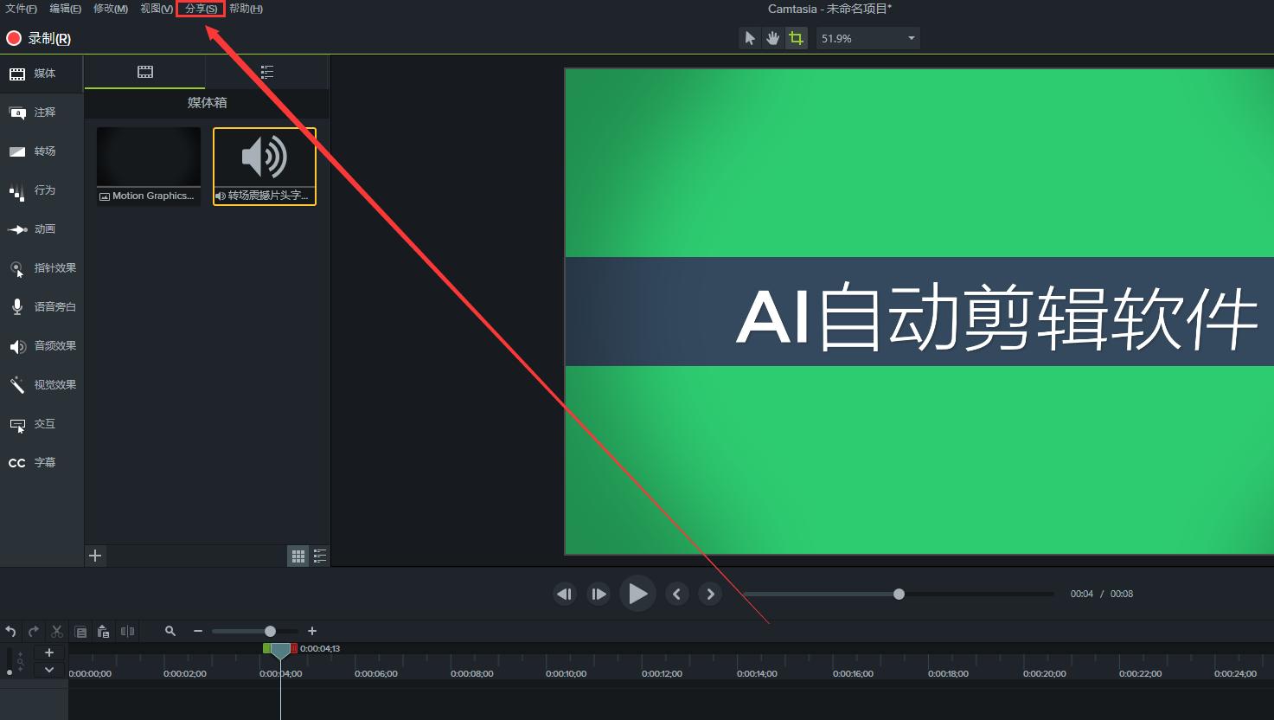Image resolution: width=1274 pixels, height=720 pixels.
Task: Open the 注释 (Annotations) panel
Action: point(42,112)
